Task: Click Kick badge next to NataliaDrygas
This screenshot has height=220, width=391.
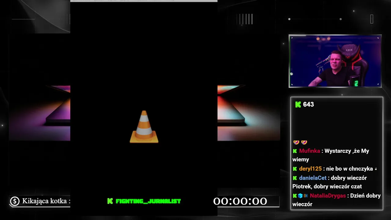Action: point(295,196)
